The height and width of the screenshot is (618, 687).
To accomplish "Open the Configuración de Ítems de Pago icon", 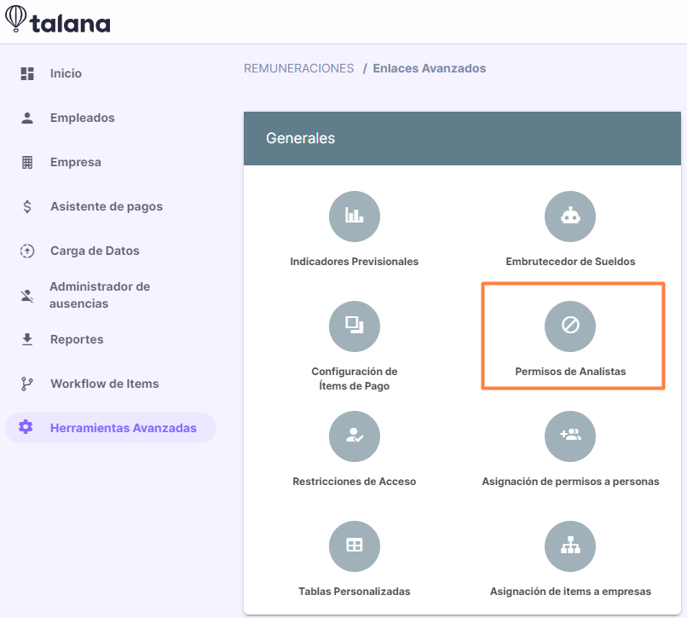I will coord(354,326).
